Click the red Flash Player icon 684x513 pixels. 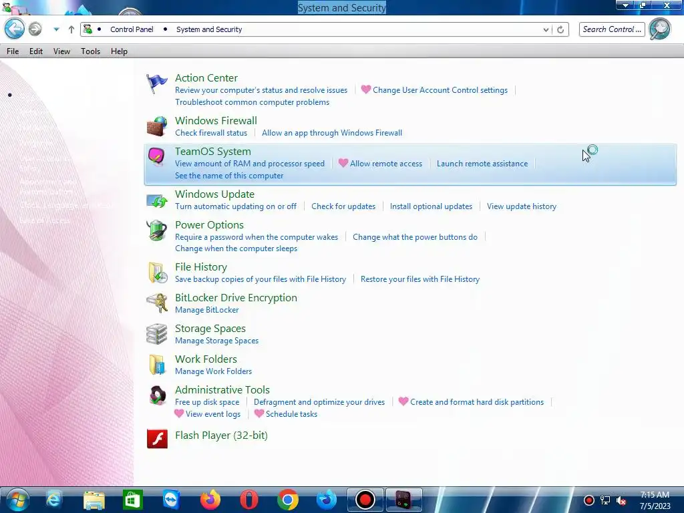[x=157, y=439]
